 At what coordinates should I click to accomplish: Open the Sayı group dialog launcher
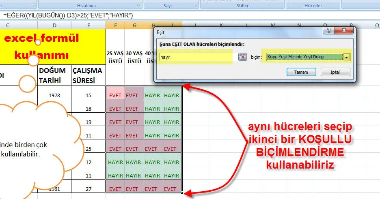[x=195, y=6]
